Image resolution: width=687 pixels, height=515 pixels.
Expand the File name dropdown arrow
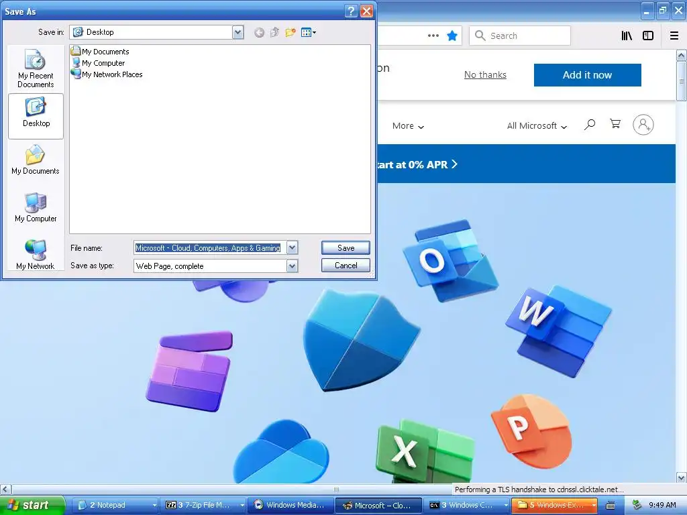[293, 248]
